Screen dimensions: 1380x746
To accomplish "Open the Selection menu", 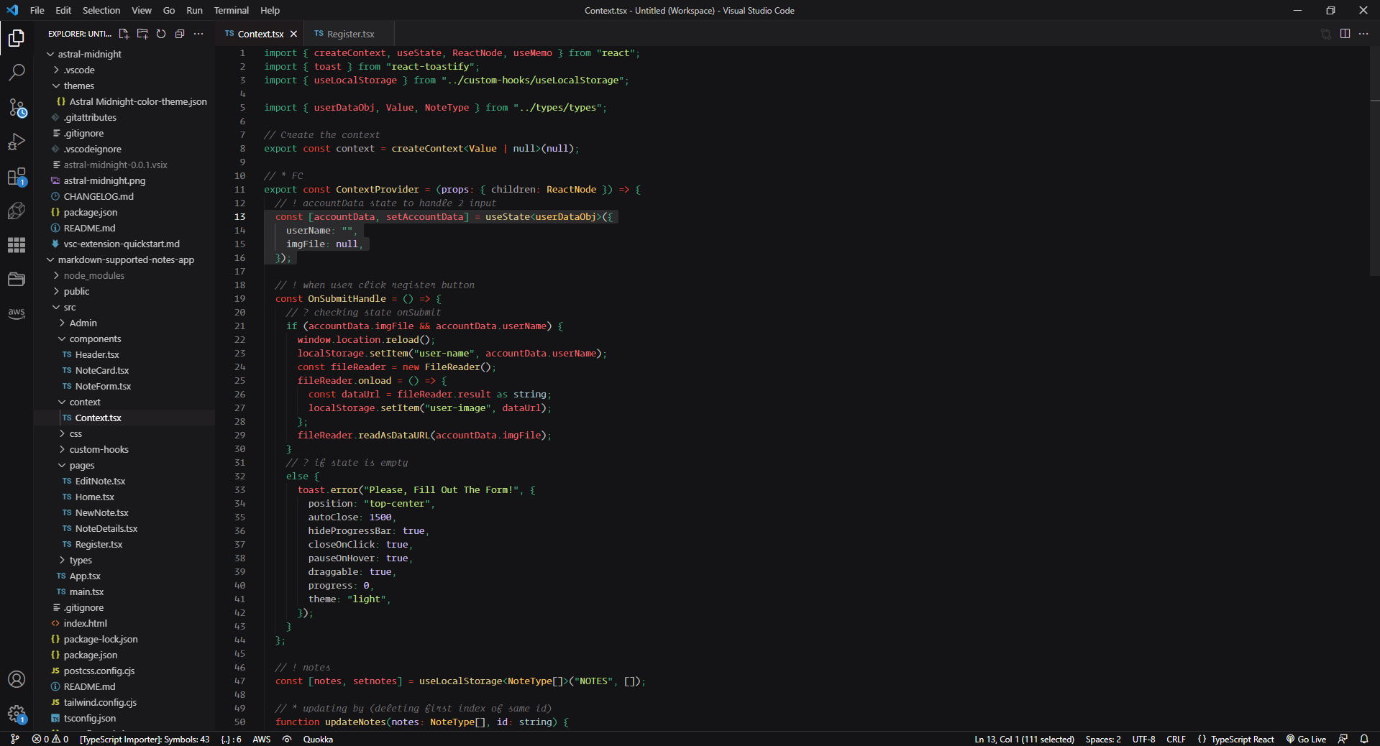I will pyautogui.click(x=101, y=10).
